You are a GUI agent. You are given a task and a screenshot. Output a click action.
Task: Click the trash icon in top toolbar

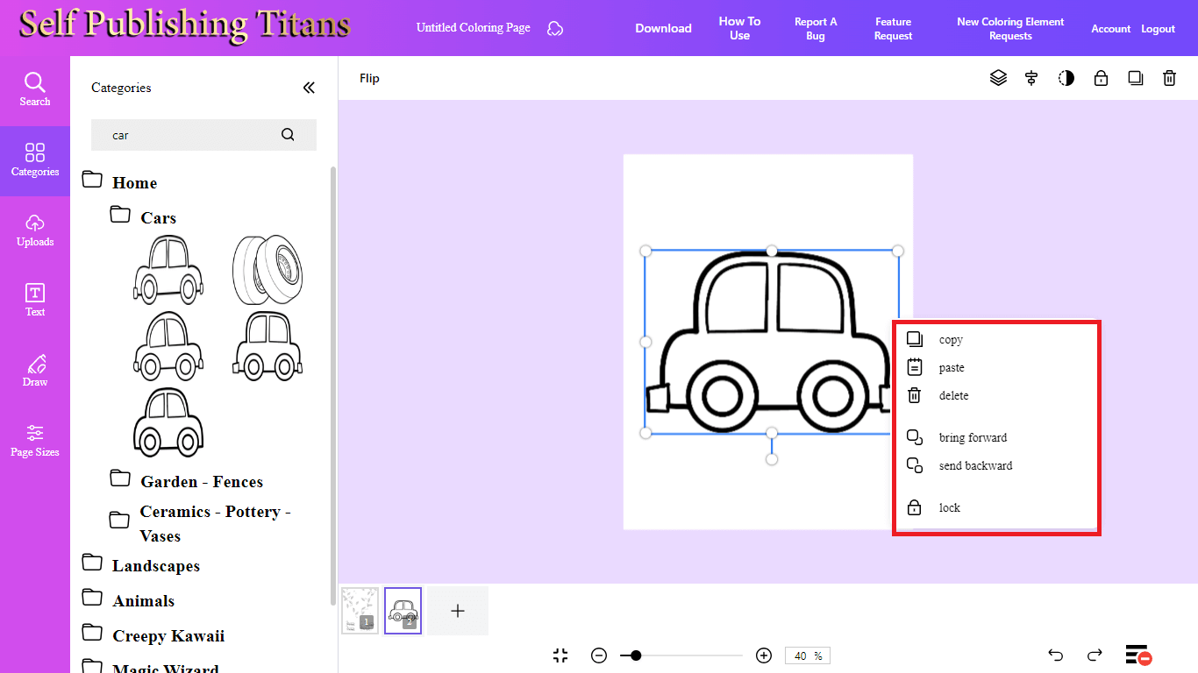pyautogui.click(x=1169, y=78)
